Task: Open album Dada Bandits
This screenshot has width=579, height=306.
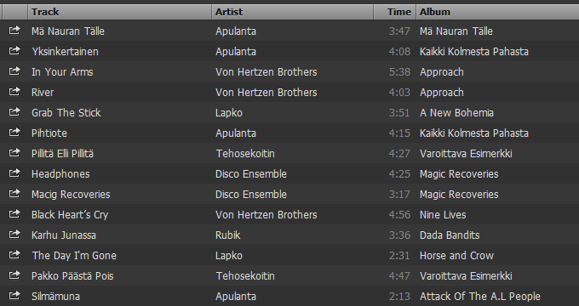Action: [450, 235]
